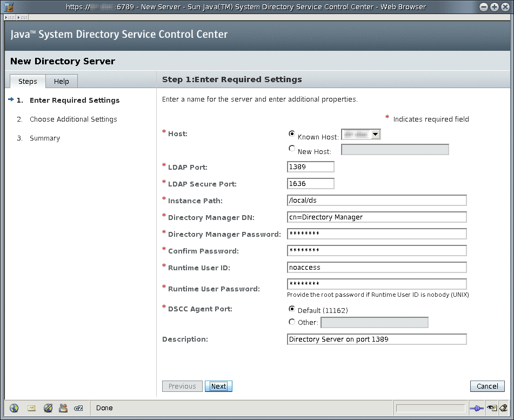Click the Other agent port text field

click(375, 322)
